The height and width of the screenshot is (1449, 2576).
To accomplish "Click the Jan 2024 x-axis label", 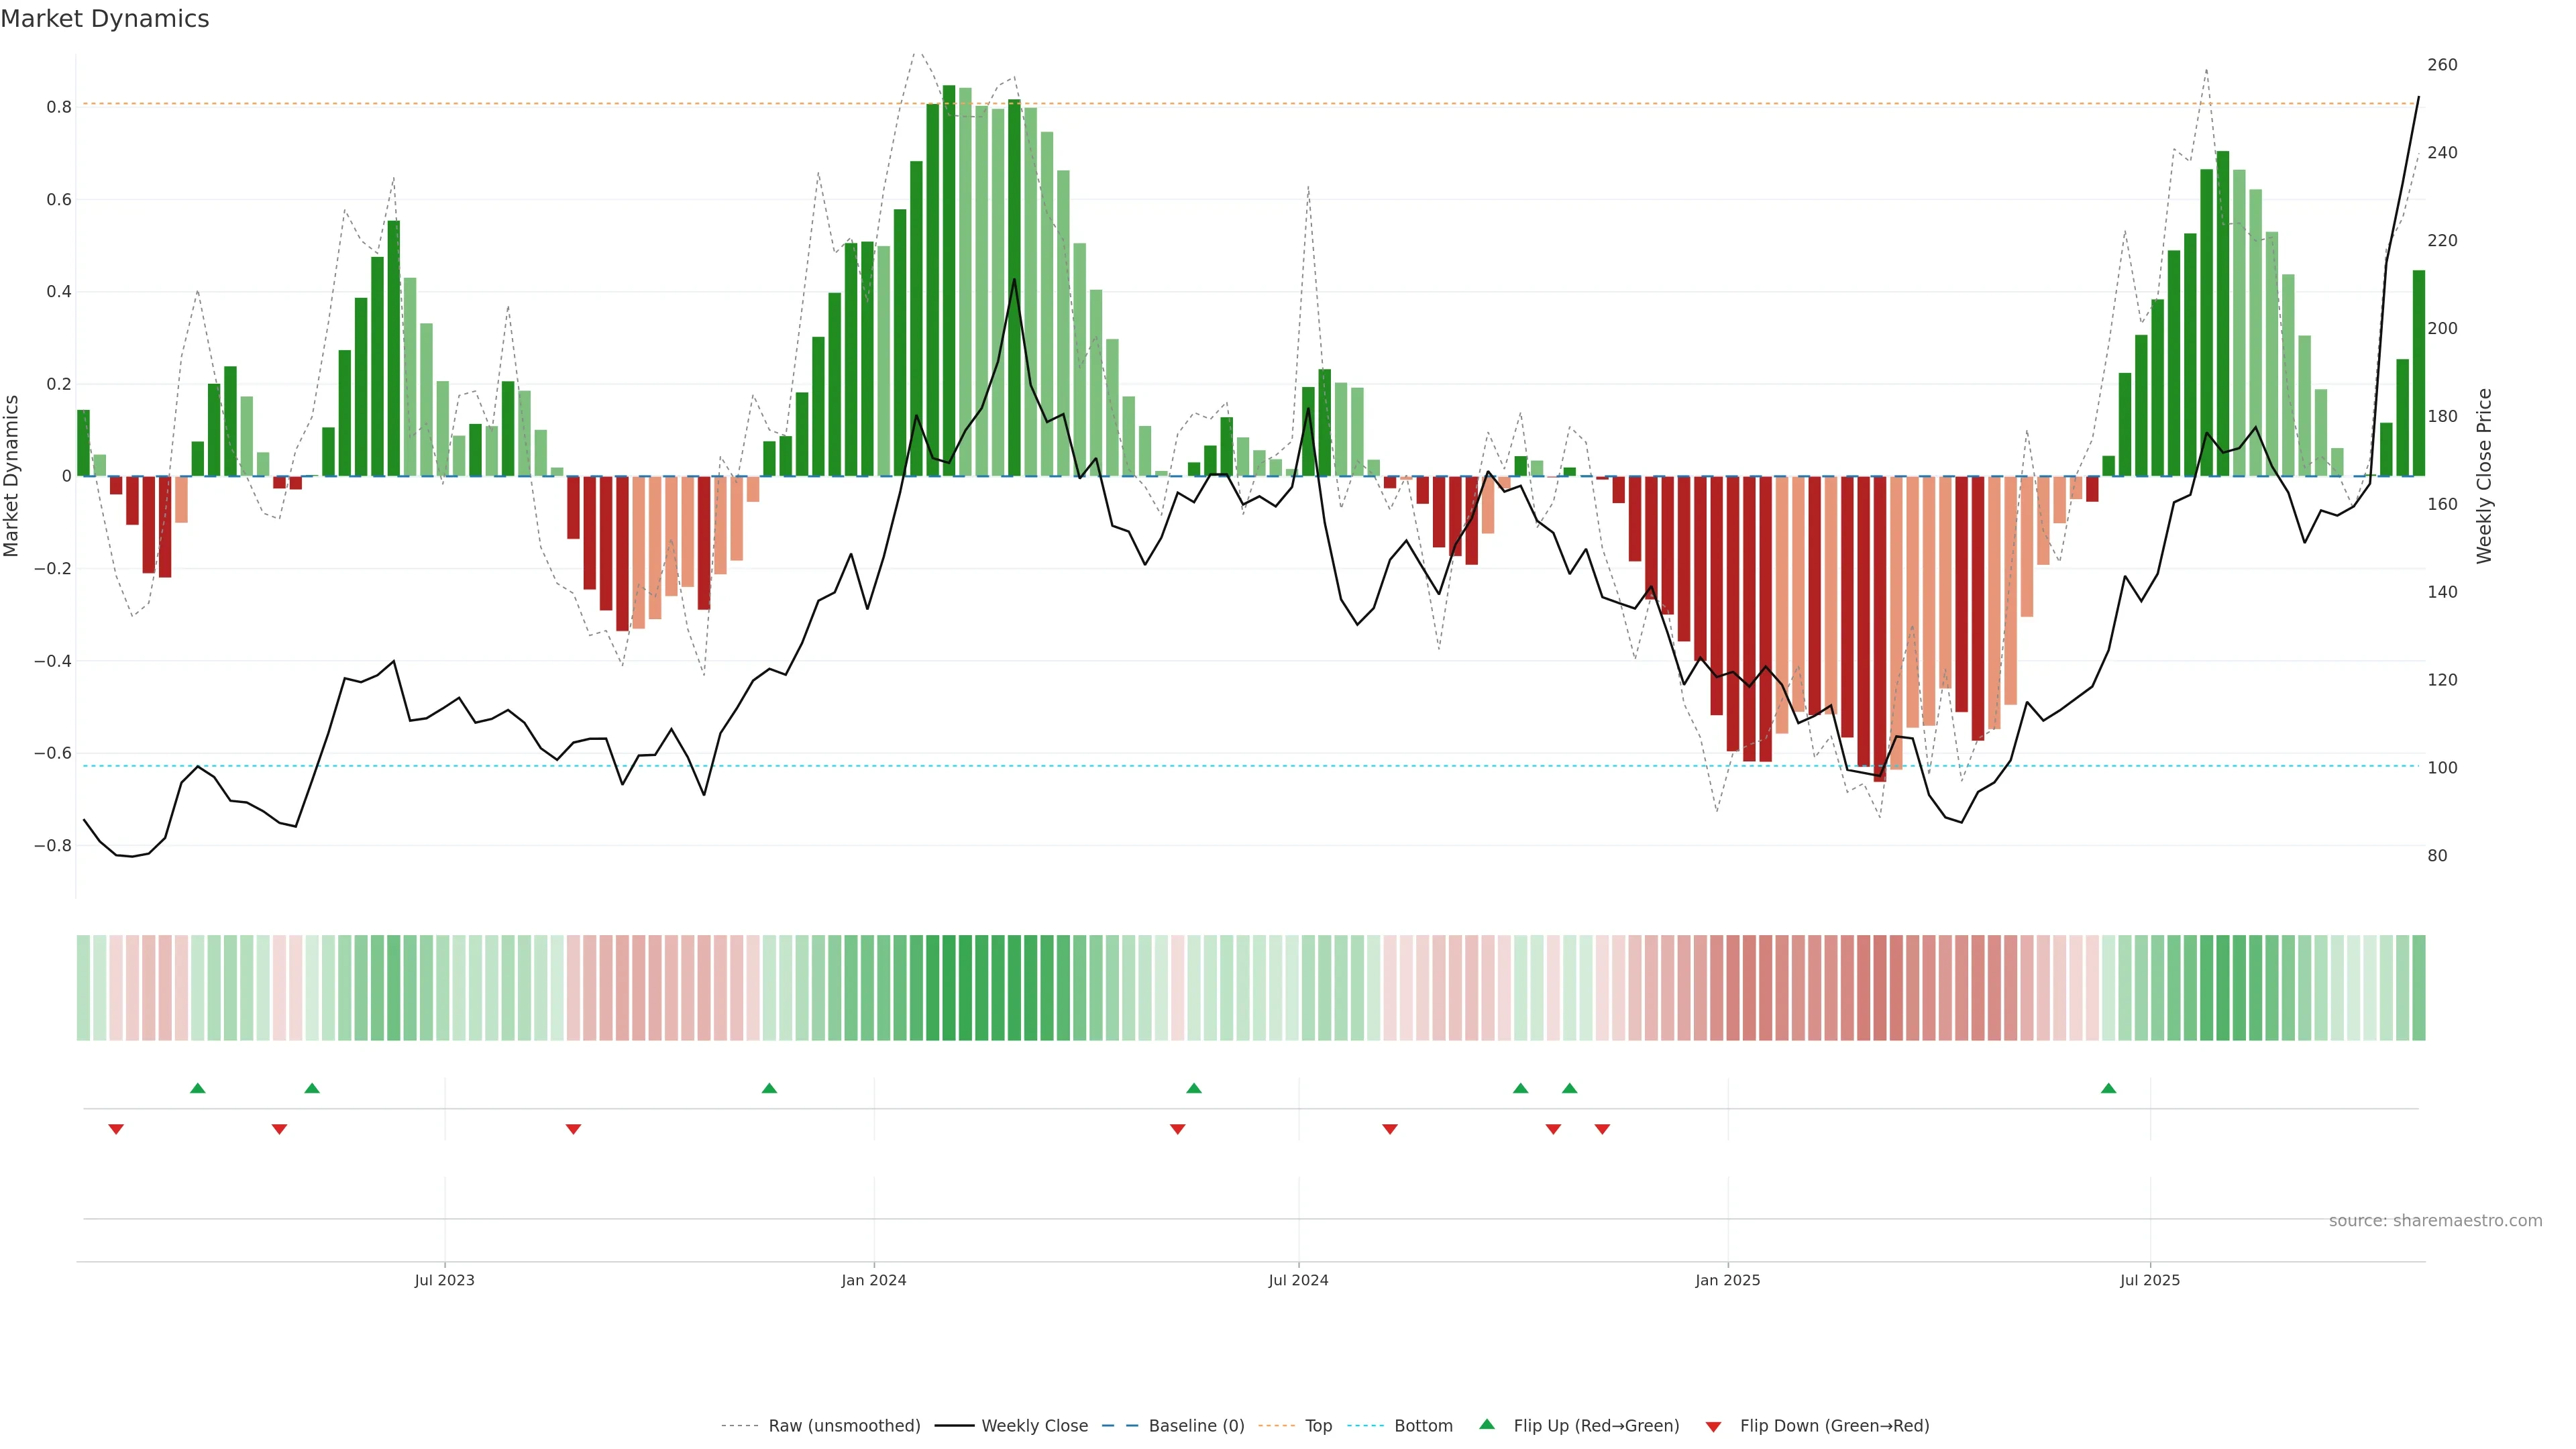I will click(873, 1280).
